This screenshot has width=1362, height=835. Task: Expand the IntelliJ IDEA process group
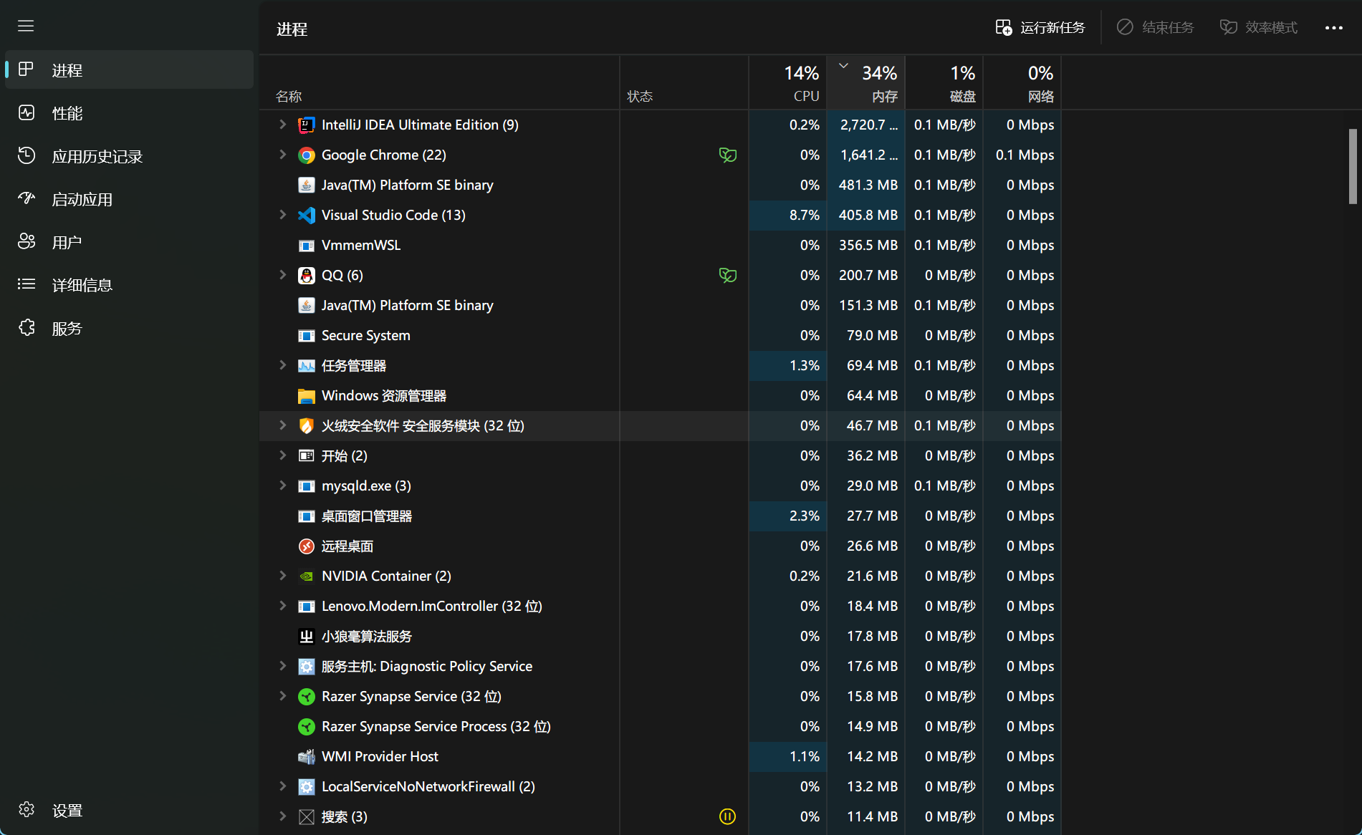[282, 125]
